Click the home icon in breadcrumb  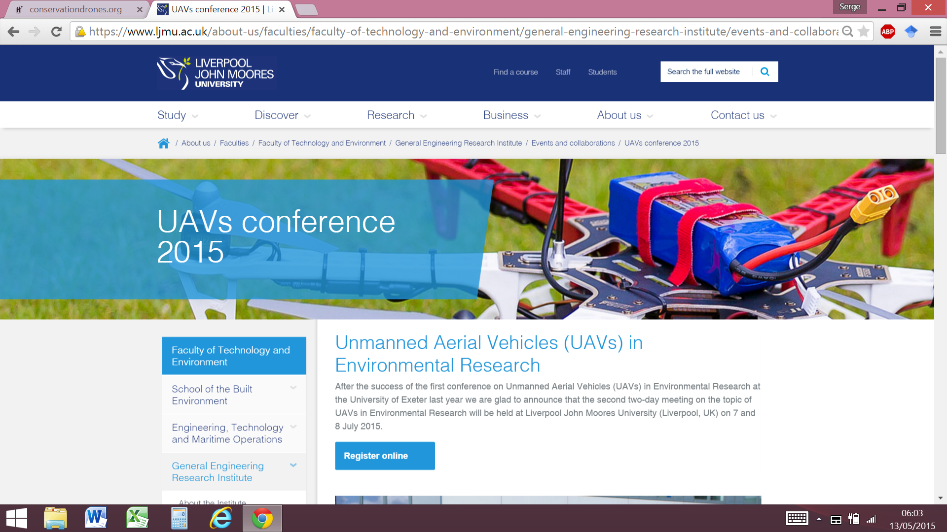(163, 143)
